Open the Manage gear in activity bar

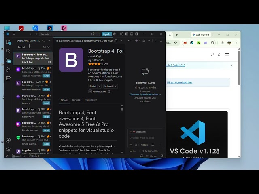pos(8,149)
